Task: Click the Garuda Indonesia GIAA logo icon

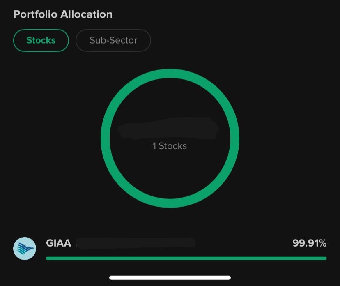Action: click(25, 248)
